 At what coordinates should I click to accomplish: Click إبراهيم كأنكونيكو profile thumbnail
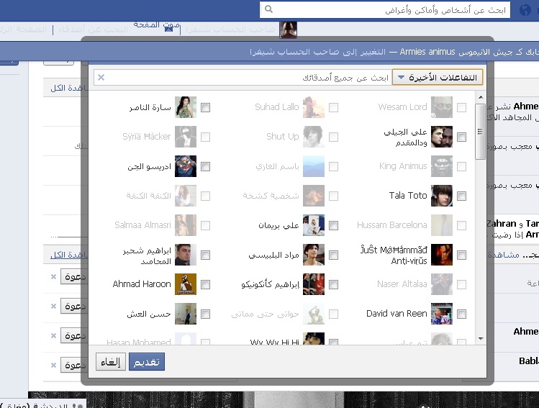coord(314,284)
